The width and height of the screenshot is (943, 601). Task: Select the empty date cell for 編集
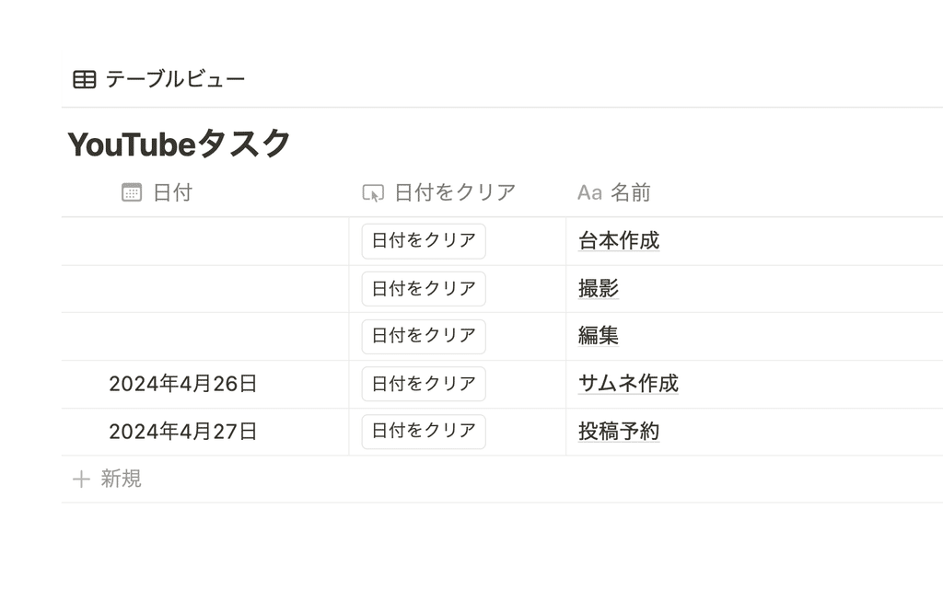point(205,337)
